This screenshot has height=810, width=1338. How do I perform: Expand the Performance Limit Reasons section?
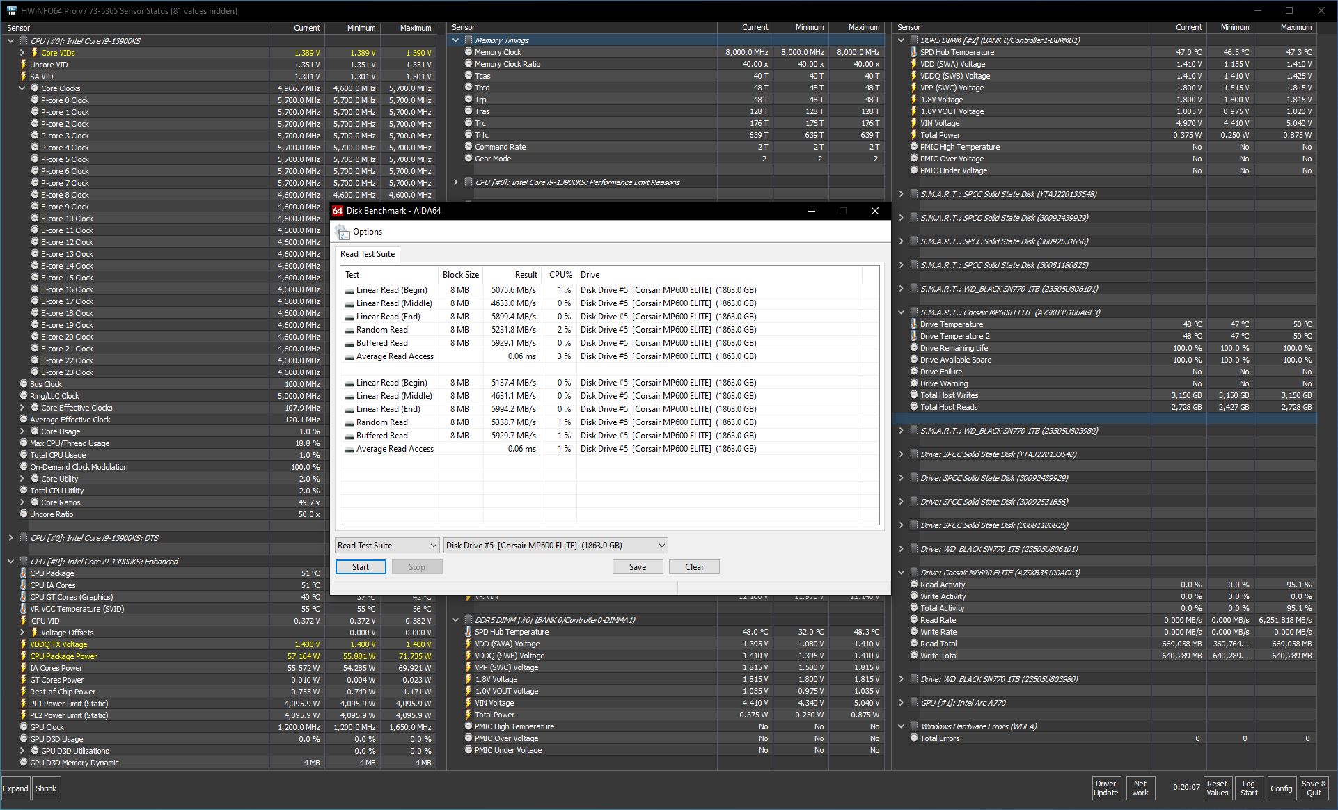click(456, 182)
